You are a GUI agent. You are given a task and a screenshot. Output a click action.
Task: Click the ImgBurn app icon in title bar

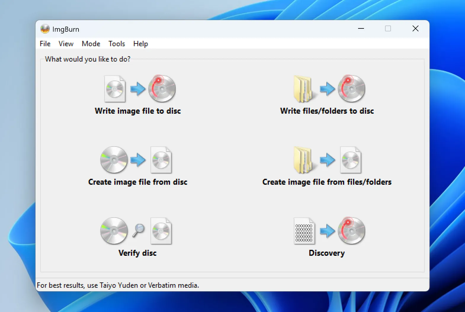(x=45, y=29)
